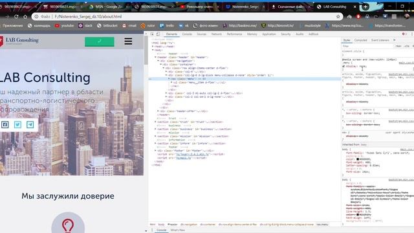The height and width of the screenshot is (233, 414).
Task: Expand the section business node
Action: point(155,129)
